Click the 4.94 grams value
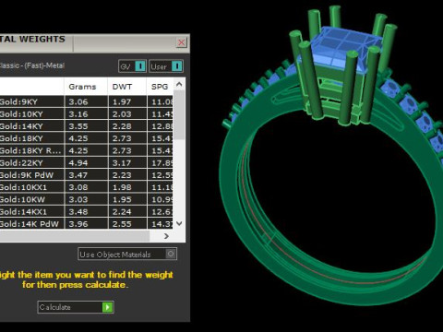The image size is (443, 332). tap(78, 163)
